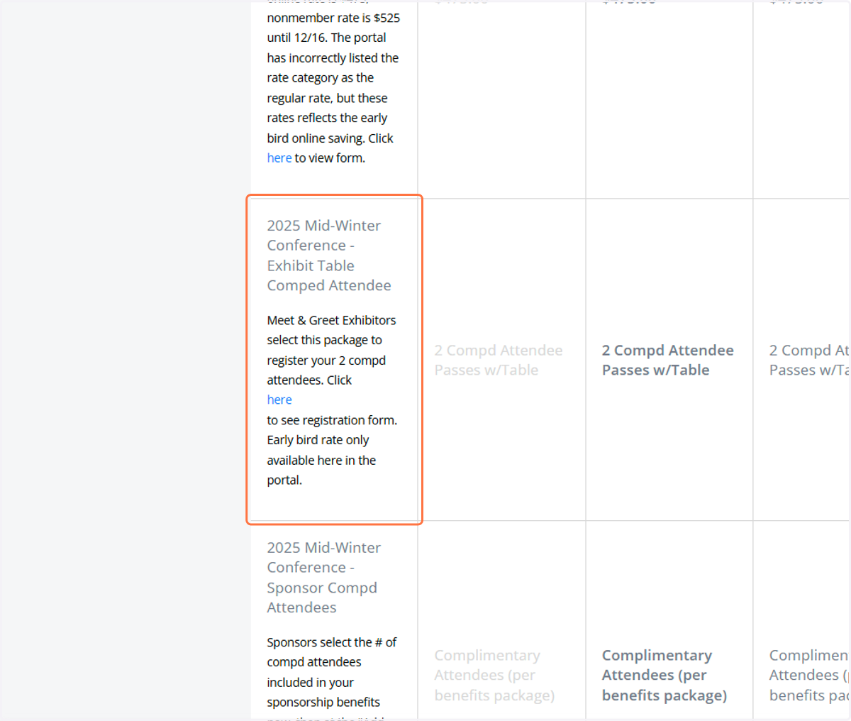Click 'Early bird rate only available here' text
Screen dimensions: 851x721
[x=321, y=450]
